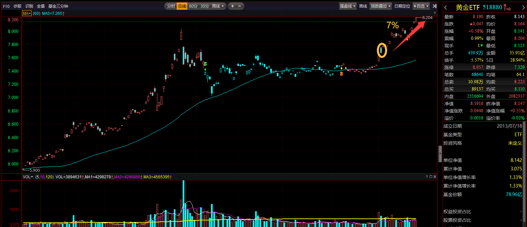Switch chart to 分时 intraday view

coord(171,6)
